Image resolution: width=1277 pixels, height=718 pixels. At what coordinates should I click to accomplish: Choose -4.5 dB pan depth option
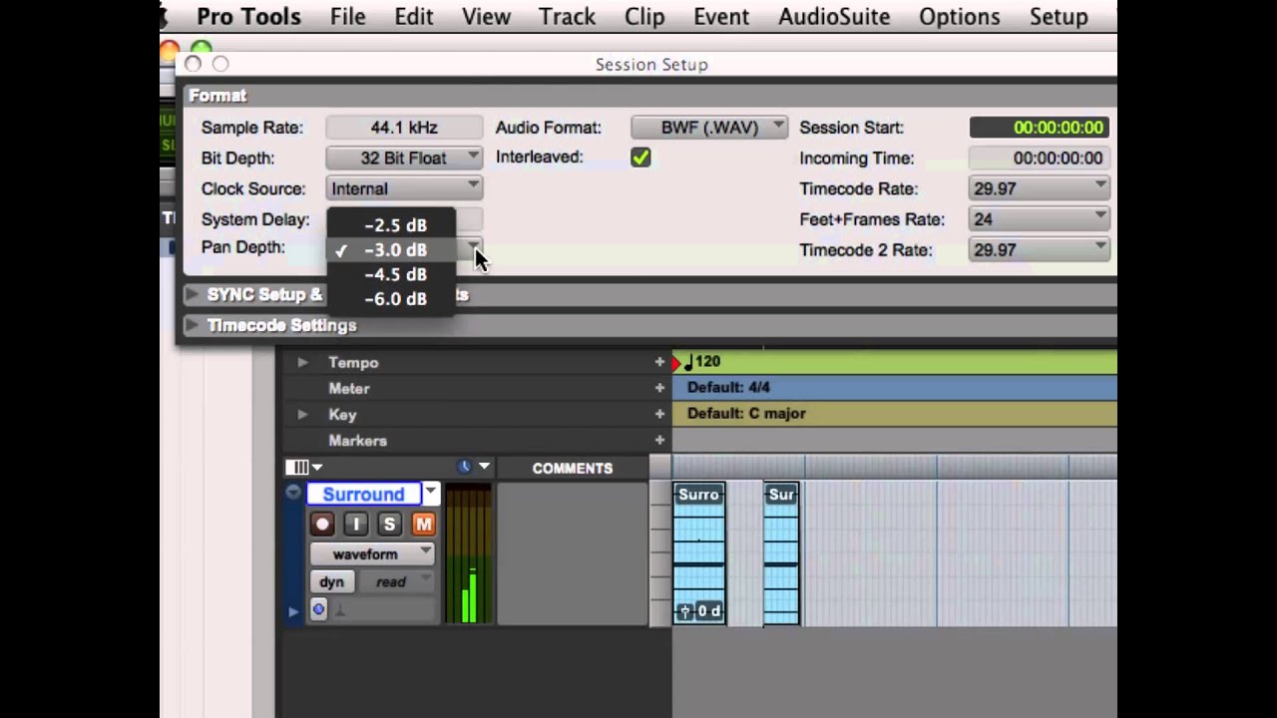pos(391,275)
